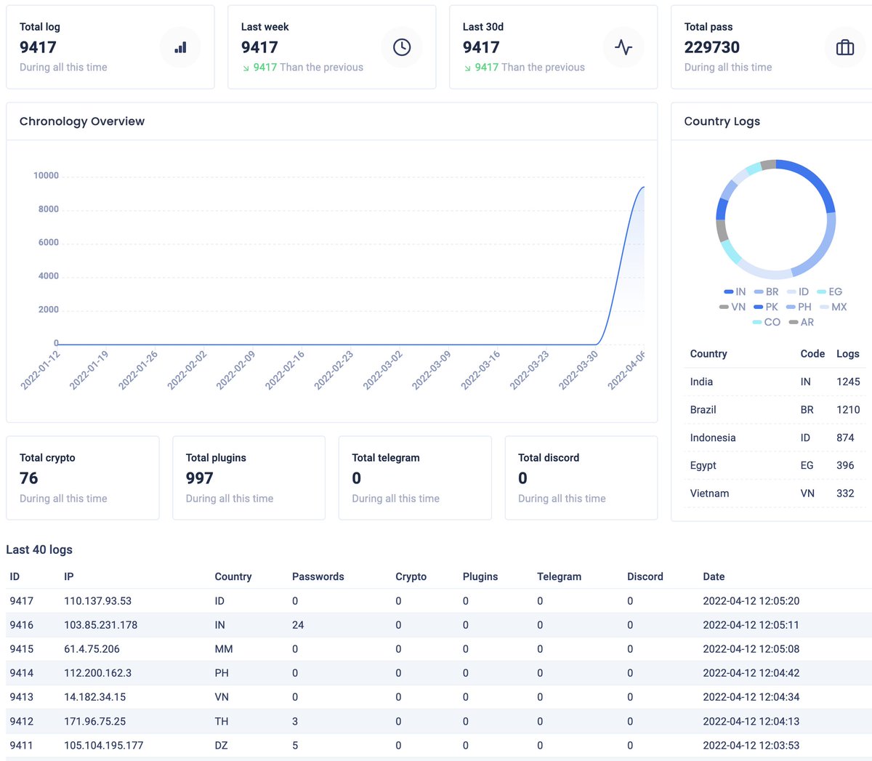Screen dimensions: 872x761
Task: Toggle the AR legend item in donut chart
Action: tap(802, 322)
